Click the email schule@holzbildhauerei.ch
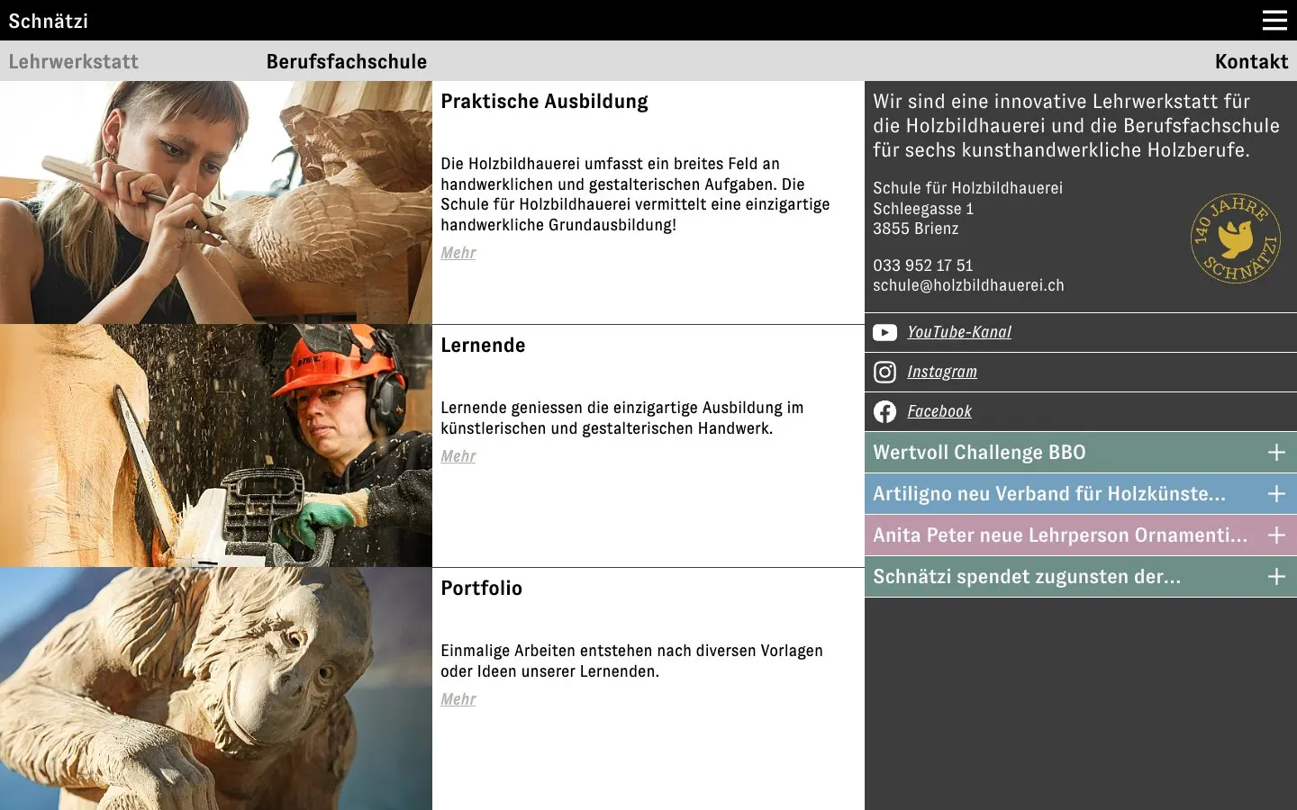1297x810 pixels. tap(968, 285)
